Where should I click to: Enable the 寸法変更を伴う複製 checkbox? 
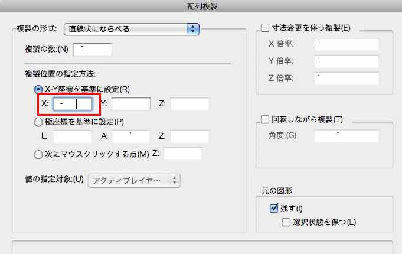(x=264, y=27)
